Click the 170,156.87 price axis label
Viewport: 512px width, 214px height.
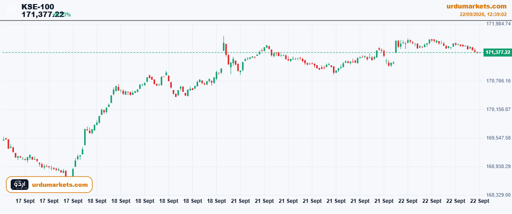(x=498, y=110)
